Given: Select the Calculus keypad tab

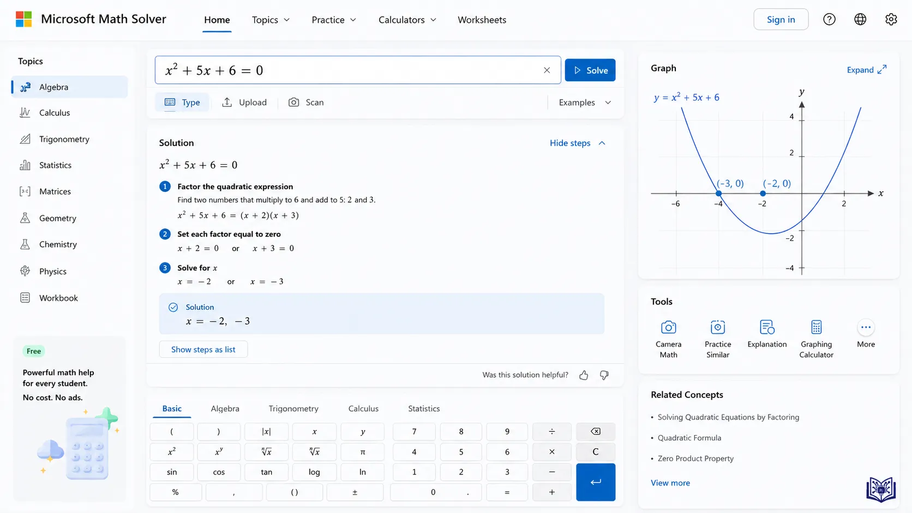Looking at the screenshot, I should (363, 408).
